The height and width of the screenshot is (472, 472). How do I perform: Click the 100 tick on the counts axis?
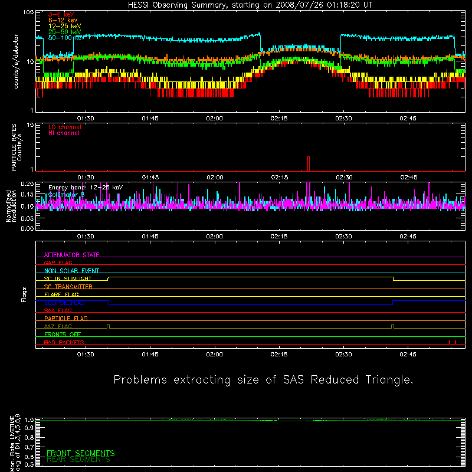[x=28, y=12]
